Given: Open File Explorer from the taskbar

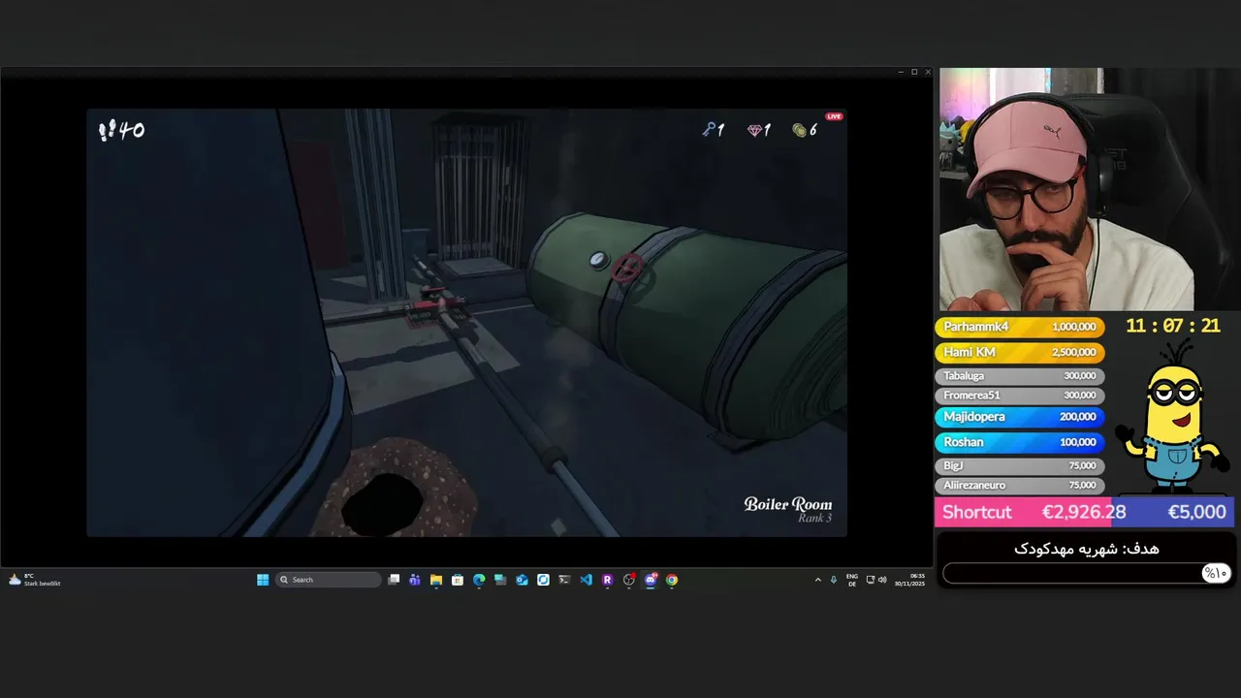Looking at the screenshot, I should coord(436,580).
